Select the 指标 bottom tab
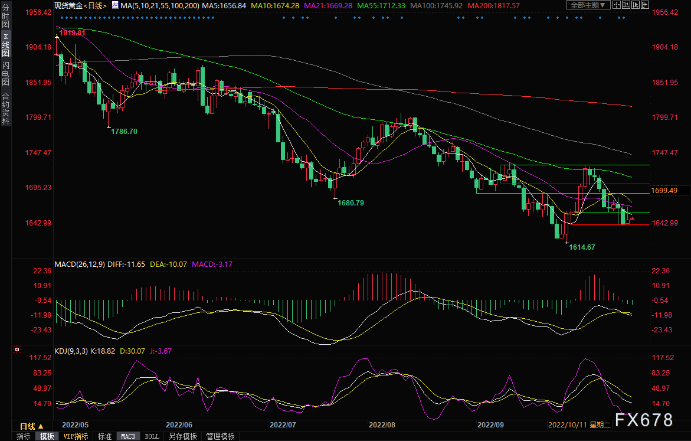The width and height of the screenshot is (691, 441). tap(24, 436)
